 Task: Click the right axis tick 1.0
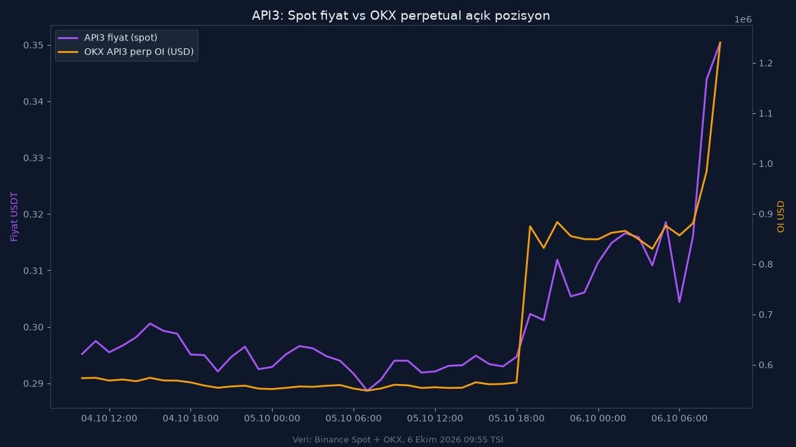pyautogui.click(x=765, y=164)
